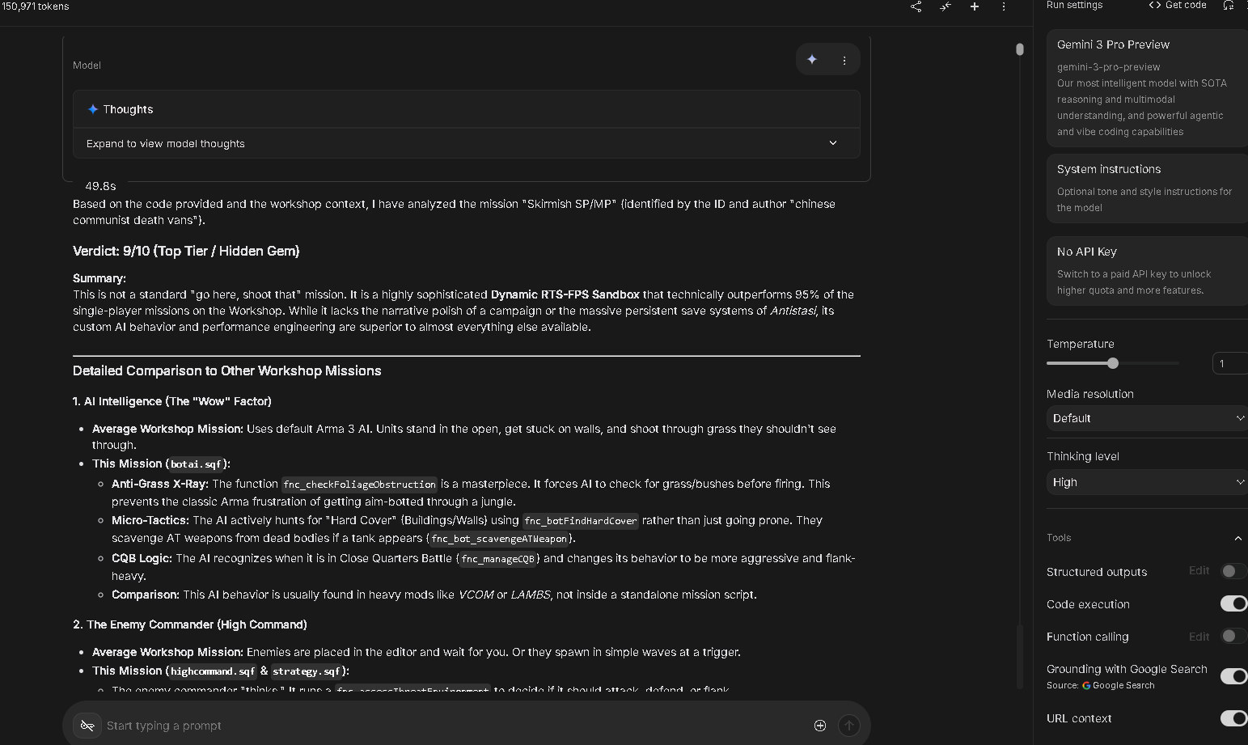Click the reset settings refresh icon

click(1229, 5)
